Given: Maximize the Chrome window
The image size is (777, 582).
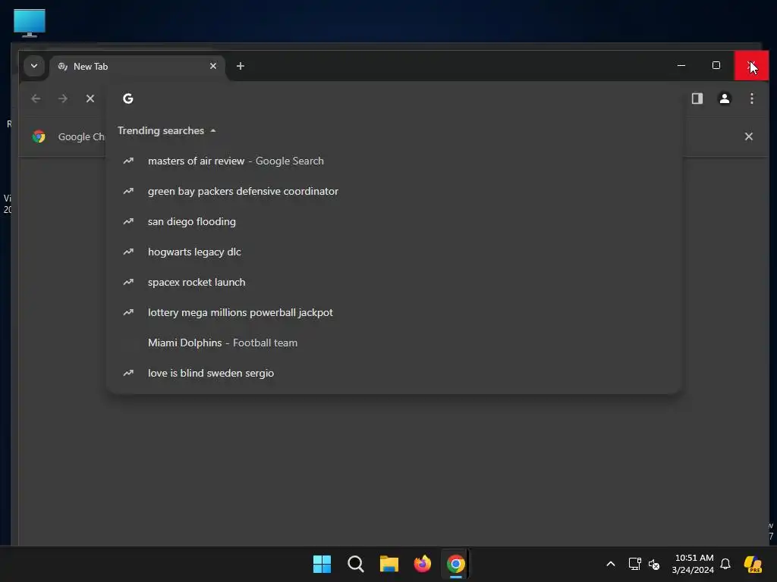Looking at the screenshot, I should coord(716,65).
